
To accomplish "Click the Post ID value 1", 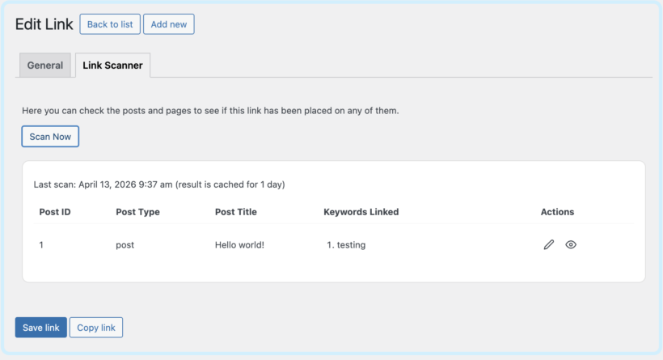I will (41, 245).
